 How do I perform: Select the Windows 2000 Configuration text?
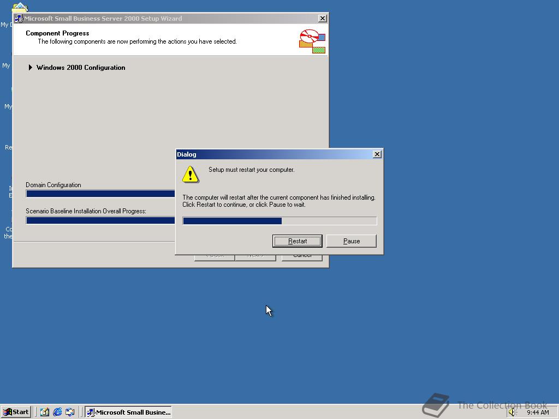(x=81, y=68)
